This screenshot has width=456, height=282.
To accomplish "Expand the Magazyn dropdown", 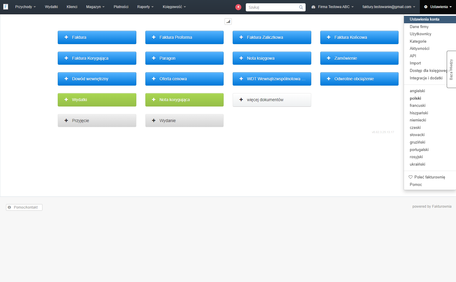I will click(x=95, y=7).
